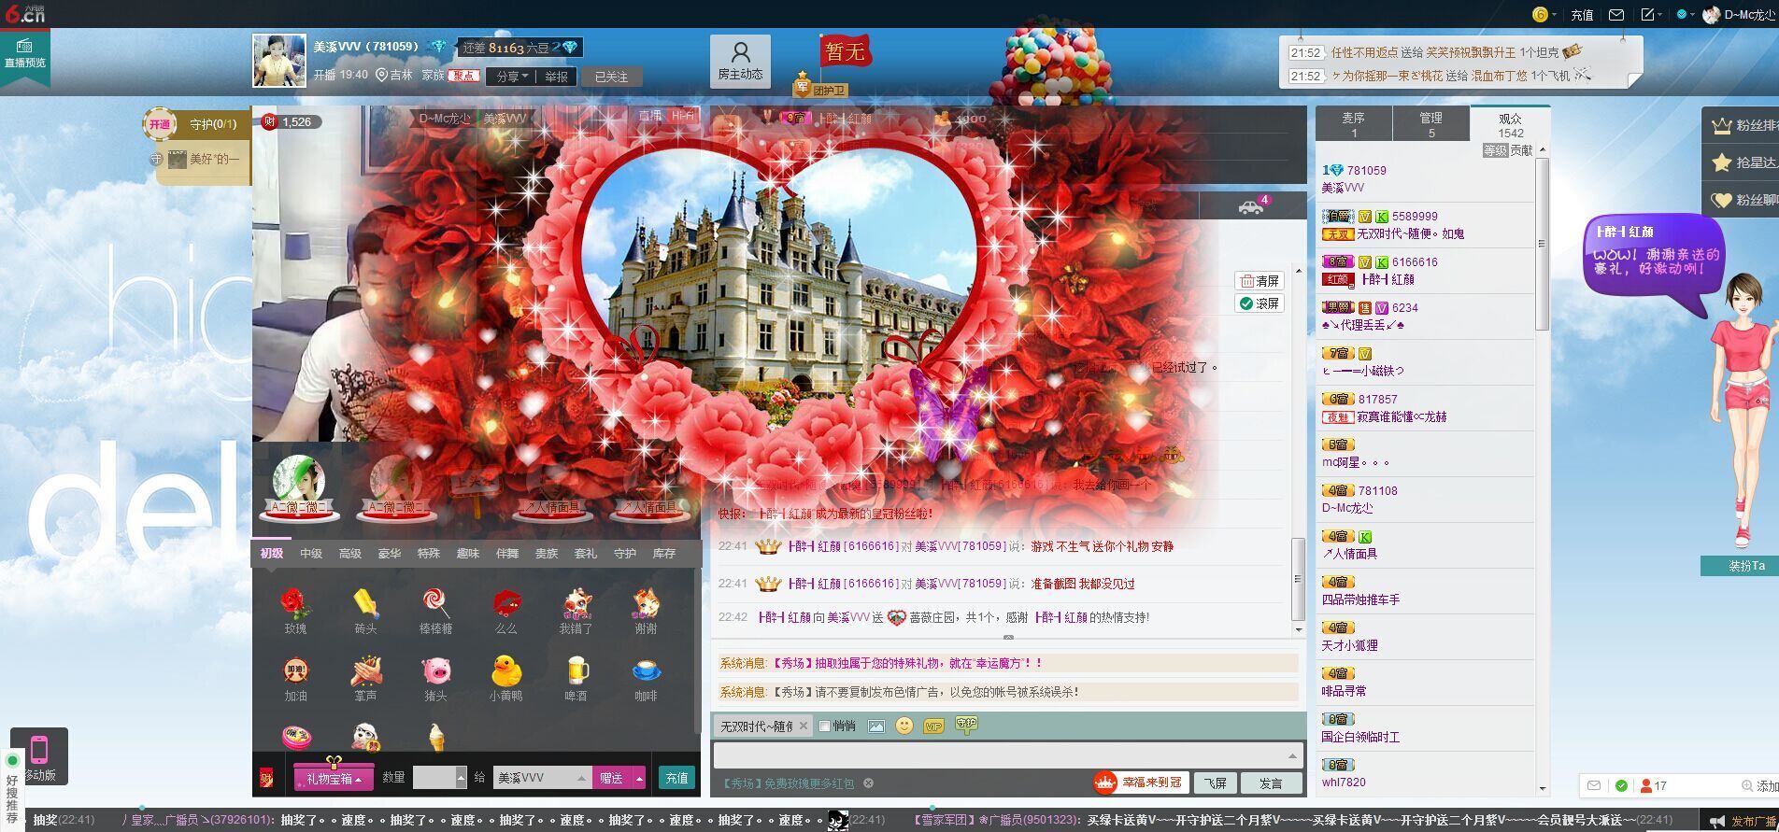The image size is (1779, 832).
Task: Switch audience sorting to 贡献
Action: point(1521,150)
